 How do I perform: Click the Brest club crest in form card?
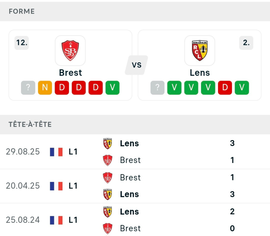(70, 50)
